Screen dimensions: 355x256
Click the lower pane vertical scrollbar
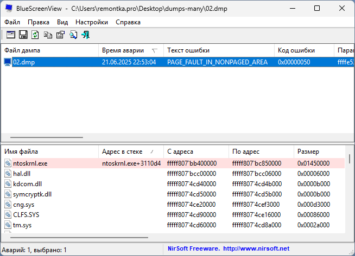click(350, 159)
